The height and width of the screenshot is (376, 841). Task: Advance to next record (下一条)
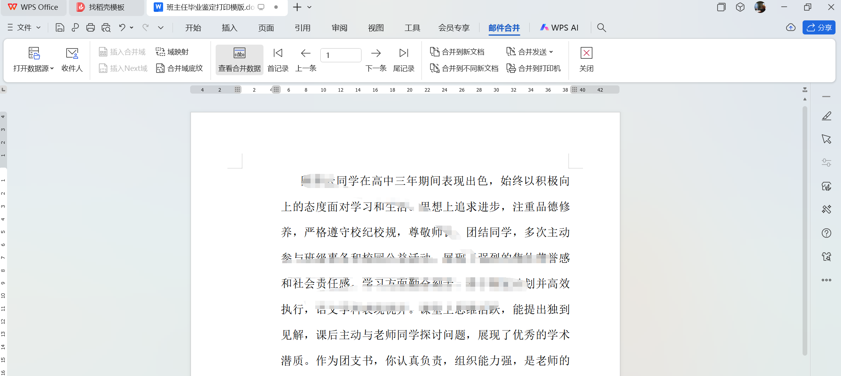(376, 60)
